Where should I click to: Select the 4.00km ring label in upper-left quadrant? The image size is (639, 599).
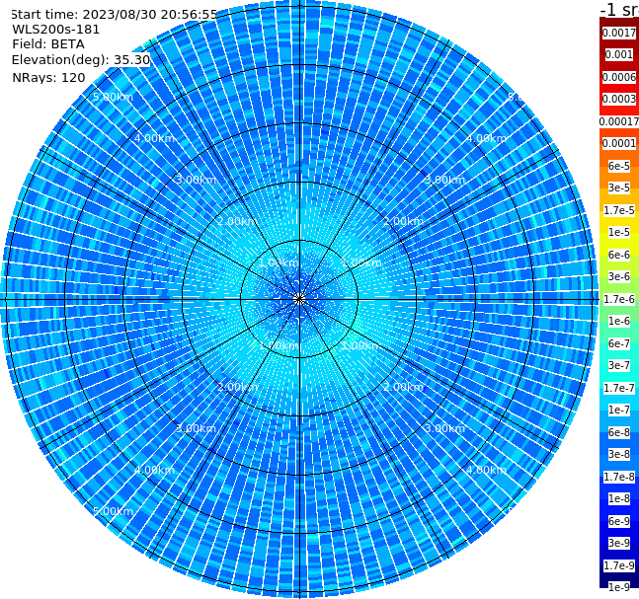pos(154,138)
